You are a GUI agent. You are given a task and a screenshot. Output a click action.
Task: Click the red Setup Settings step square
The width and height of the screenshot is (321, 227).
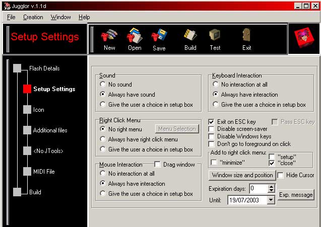pos(27,89)
